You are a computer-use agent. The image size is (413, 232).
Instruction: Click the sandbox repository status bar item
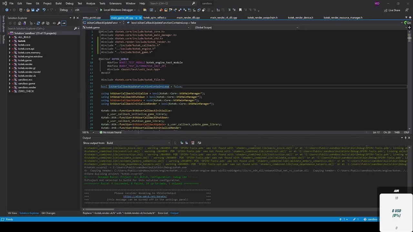(370, 219)
